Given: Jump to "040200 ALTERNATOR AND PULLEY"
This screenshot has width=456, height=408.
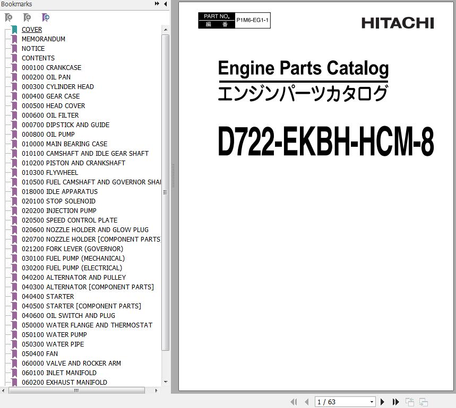Looking at the screenshot, I should pyautogui.click(x=74, y=278).
